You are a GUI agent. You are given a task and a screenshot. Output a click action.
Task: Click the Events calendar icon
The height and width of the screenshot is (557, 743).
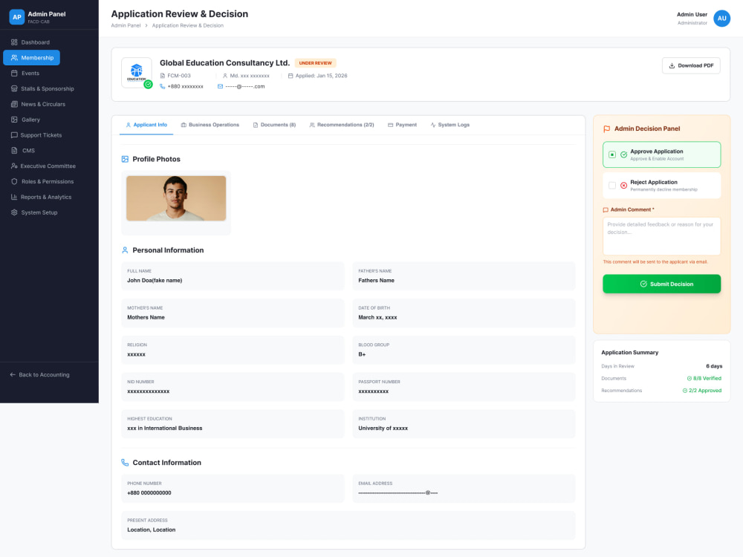[14, 74]
